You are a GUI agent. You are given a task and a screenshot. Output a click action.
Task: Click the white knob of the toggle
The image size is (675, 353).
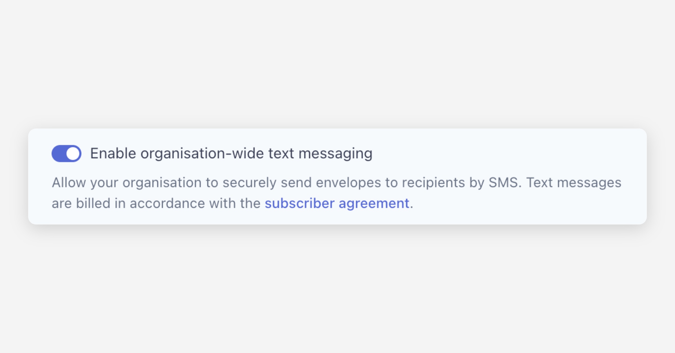(x=73, y=154)
